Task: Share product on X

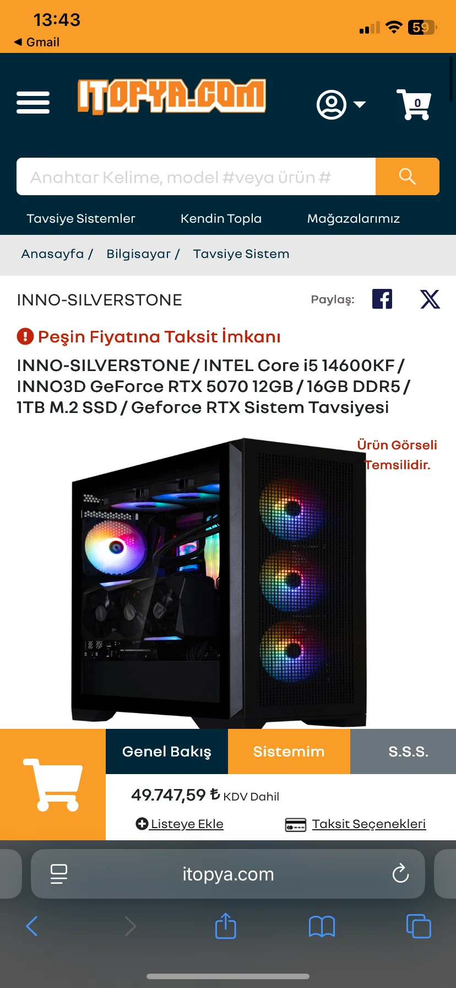Action: pyautogui.click(x=430, y=299)
